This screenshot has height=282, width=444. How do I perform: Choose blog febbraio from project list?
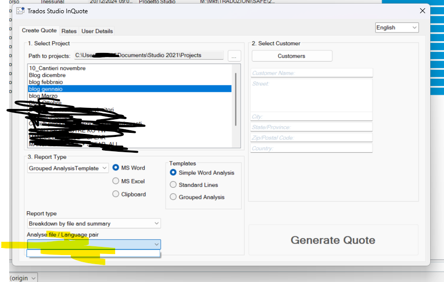(x=46, y=82)
